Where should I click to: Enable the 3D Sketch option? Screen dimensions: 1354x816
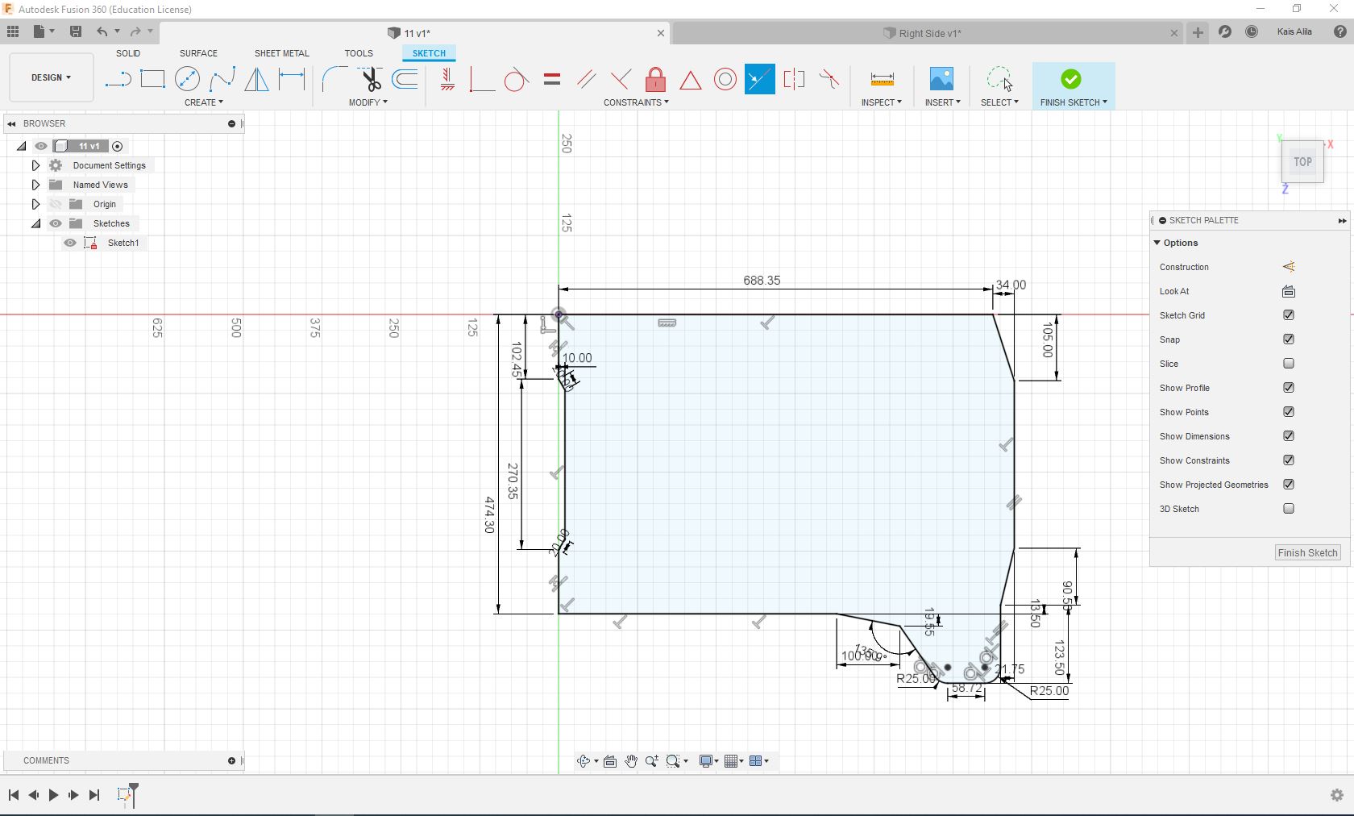point(1288,509)
